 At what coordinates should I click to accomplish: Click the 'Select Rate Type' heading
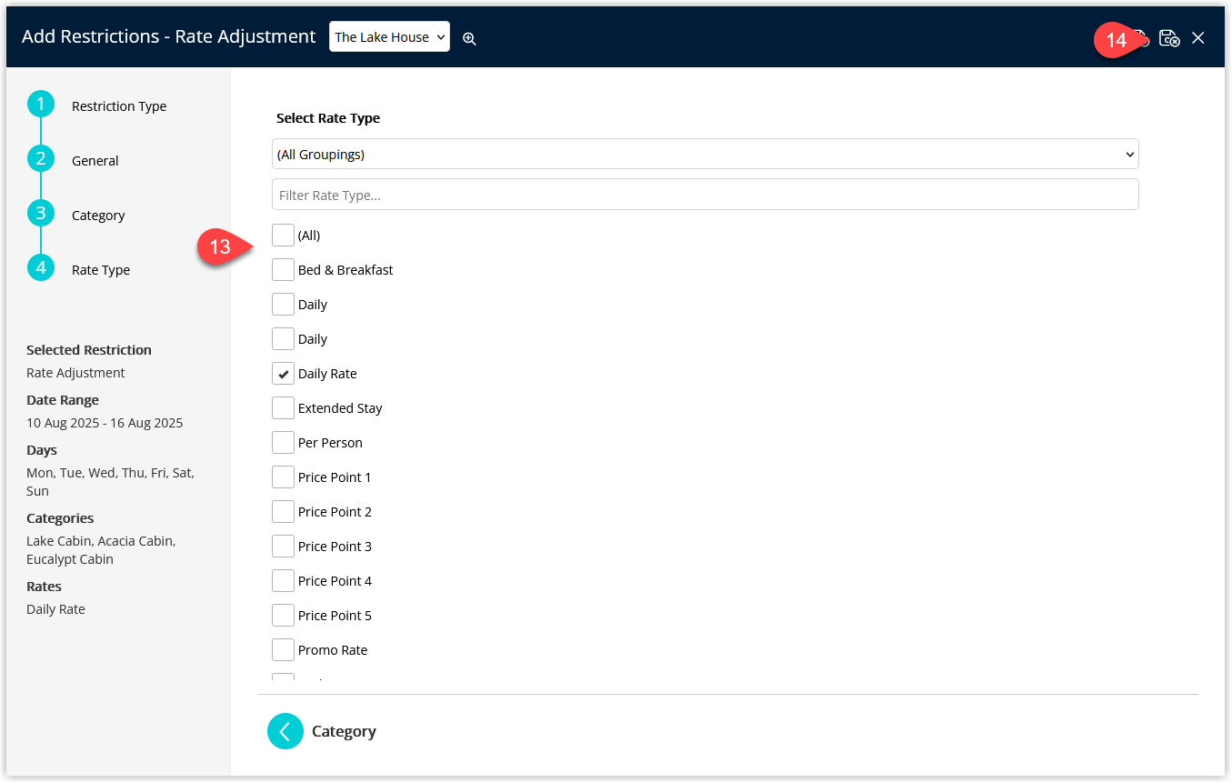(x=328, y=118)
